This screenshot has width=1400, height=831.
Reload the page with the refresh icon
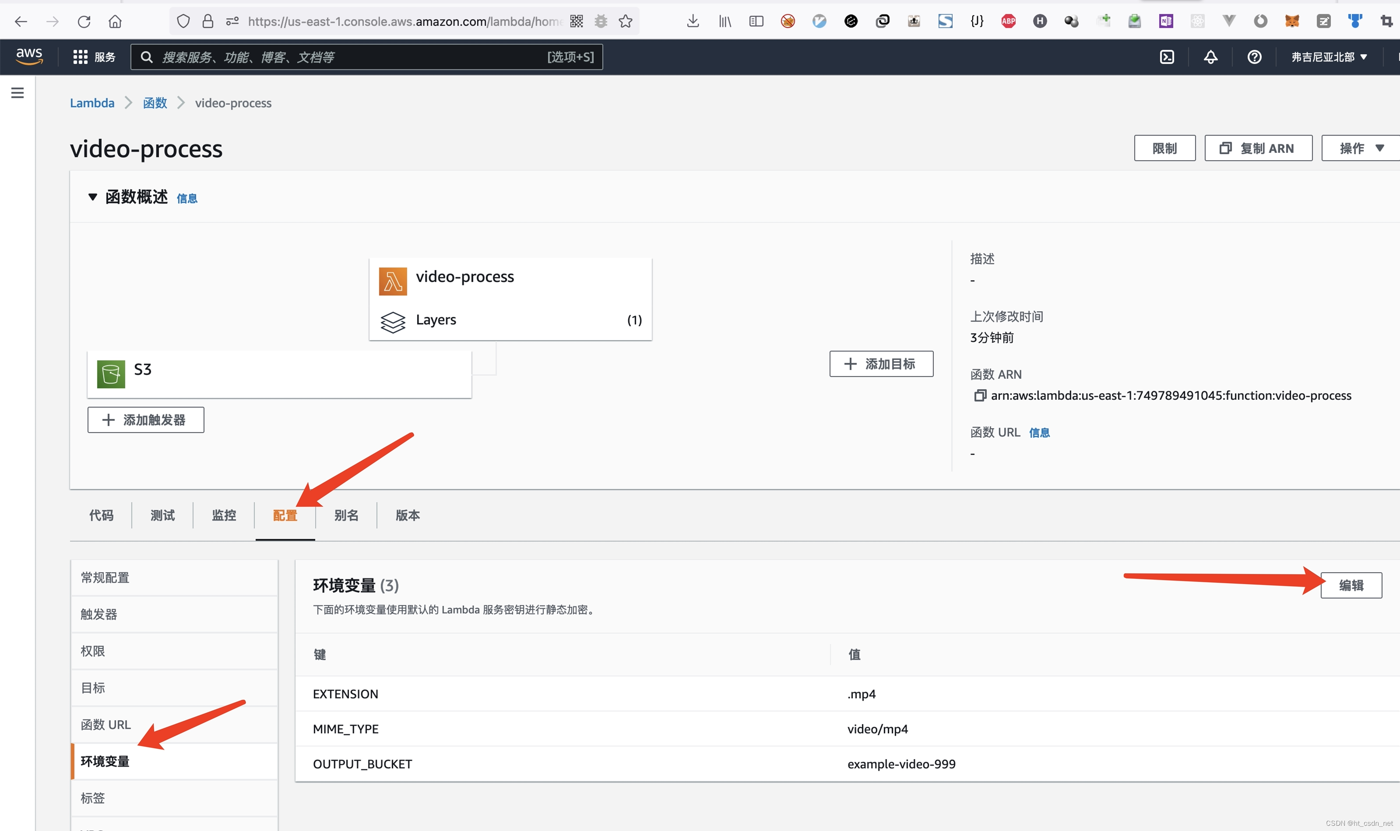point(84,22)
